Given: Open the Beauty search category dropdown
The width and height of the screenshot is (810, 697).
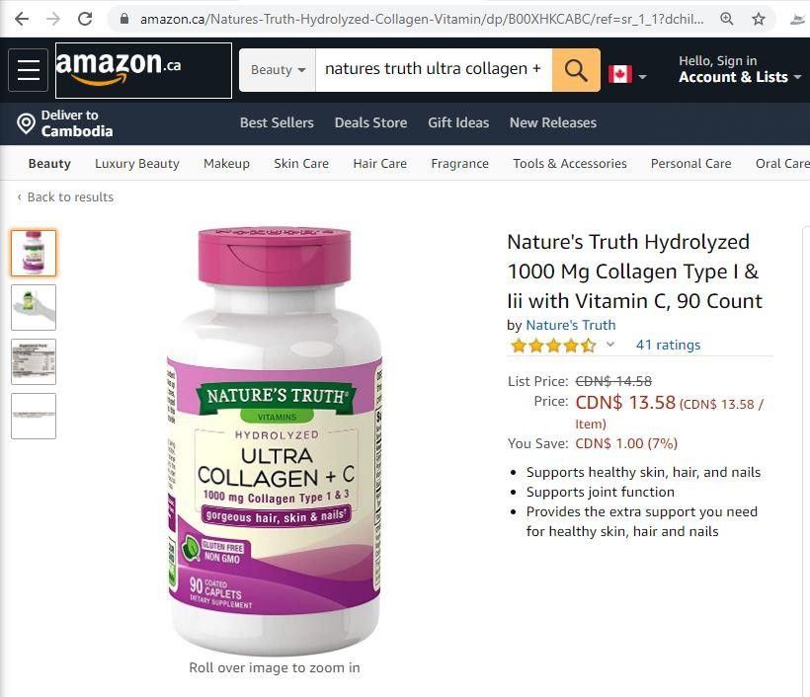Looking at the screenshot, I should coord(278,70).
